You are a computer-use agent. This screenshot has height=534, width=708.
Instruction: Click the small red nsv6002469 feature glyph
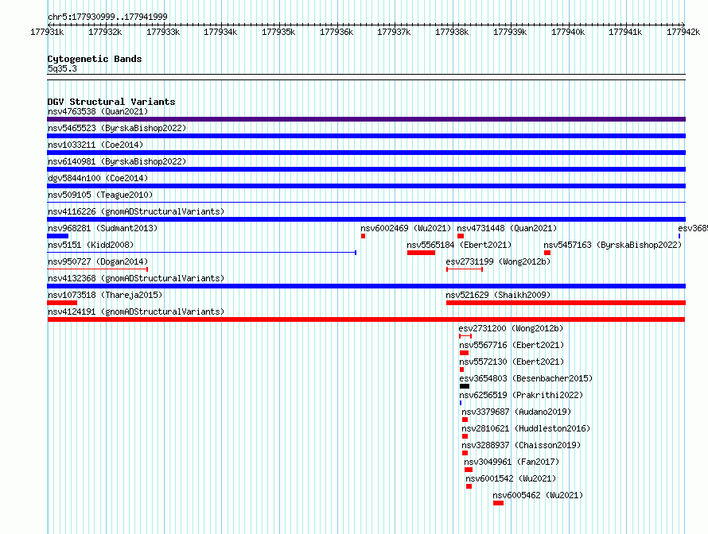point(363,236)
